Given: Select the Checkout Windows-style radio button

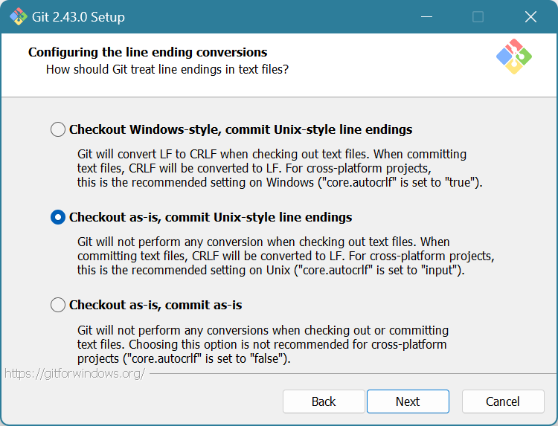Looking at the screenshot, I should (58, 129).
